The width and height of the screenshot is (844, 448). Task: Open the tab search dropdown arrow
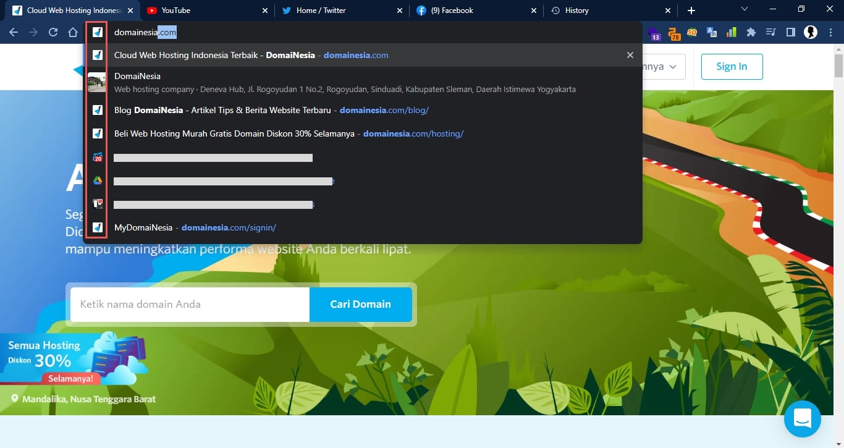(745, 9)
